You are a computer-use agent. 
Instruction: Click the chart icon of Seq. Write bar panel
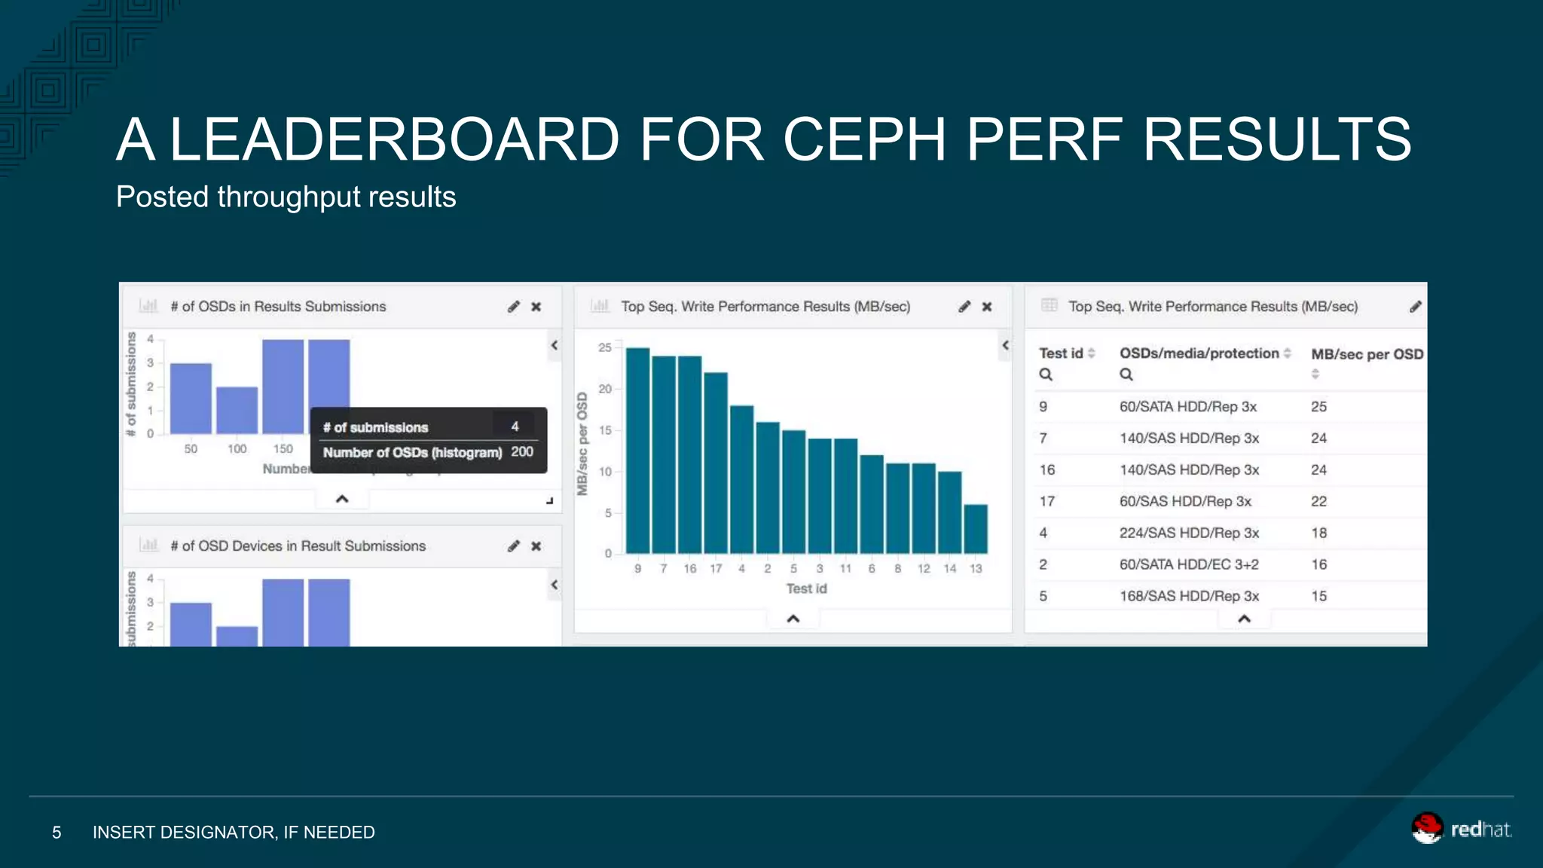(x=600, y=306)
